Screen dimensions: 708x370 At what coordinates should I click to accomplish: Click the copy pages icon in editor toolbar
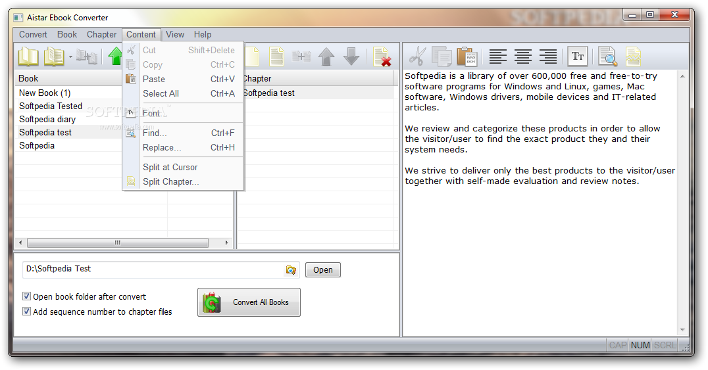point(442,57)
